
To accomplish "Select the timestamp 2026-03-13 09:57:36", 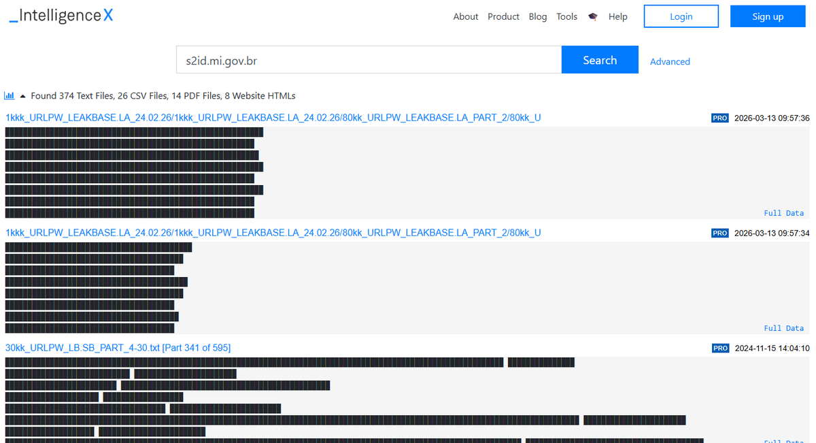I will point(772,118).
